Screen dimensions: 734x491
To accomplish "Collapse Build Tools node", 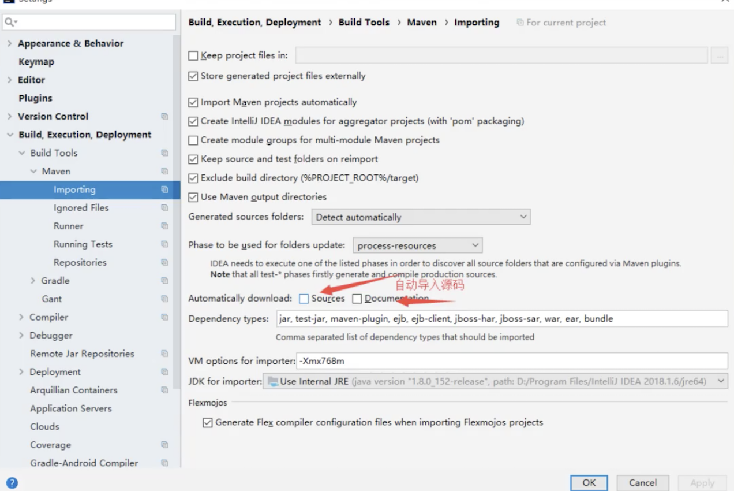I will tap(22, 153).
